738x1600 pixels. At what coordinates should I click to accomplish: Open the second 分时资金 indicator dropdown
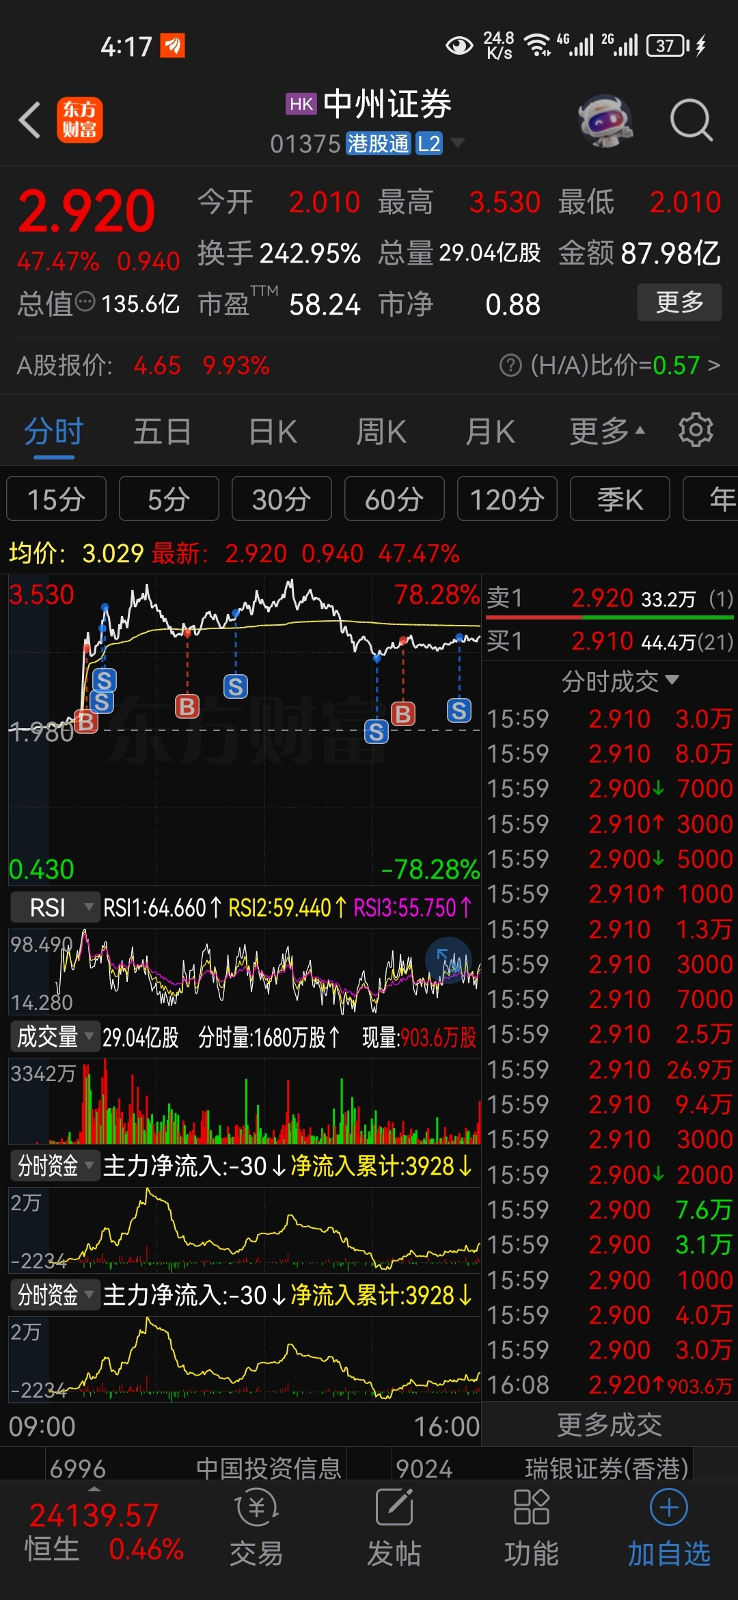pyautogui.click(x=55, y=1294)
